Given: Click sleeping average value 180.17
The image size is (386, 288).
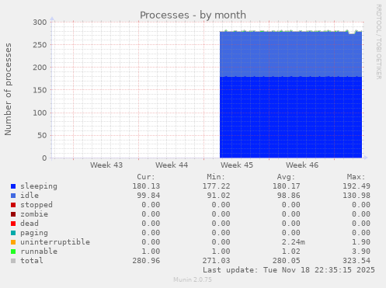Looking at the screenshot, I should point(287,186).
